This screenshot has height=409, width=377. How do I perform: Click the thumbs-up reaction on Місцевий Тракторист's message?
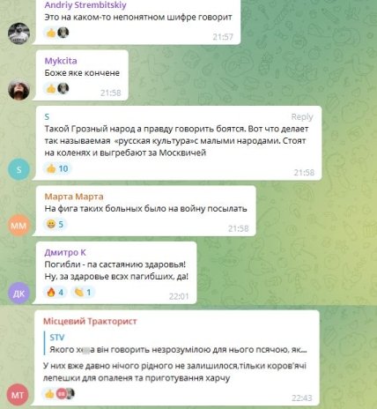[x=59, y=394]
